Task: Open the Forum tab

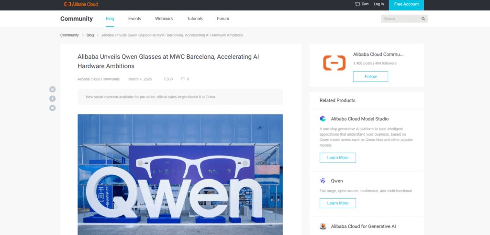Action: coord(223,19)
